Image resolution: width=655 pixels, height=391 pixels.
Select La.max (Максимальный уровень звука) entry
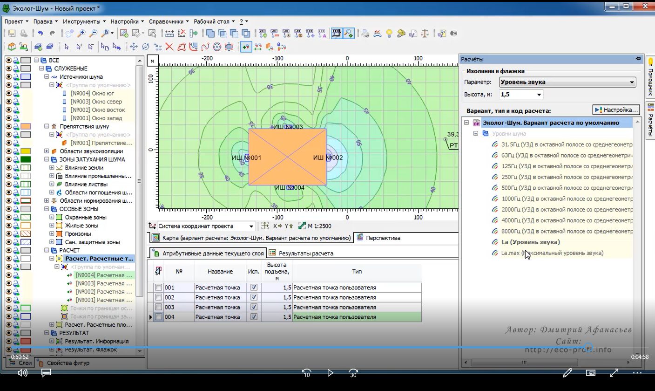pyautogui.click(x=552, y=253)
